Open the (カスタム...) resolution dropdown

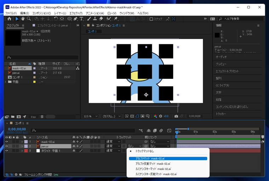point(111,116)
